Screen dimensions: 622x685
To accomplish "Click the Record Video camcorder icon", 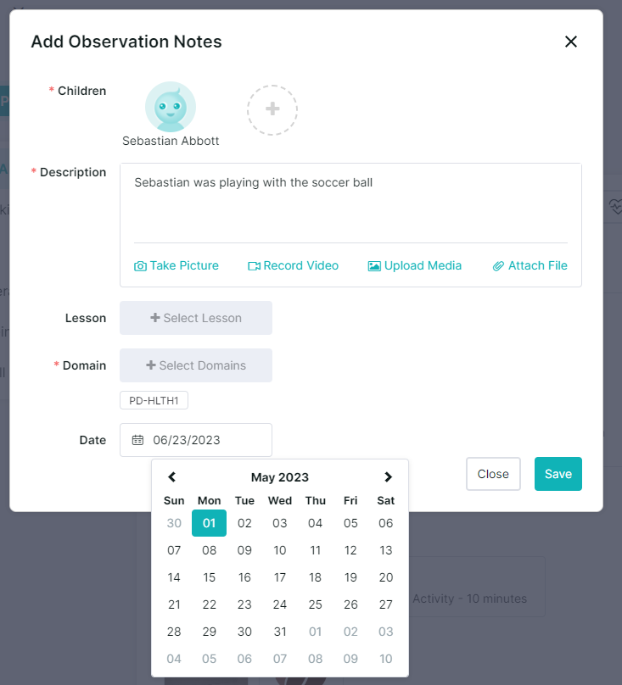I will [x=254, y=266].
